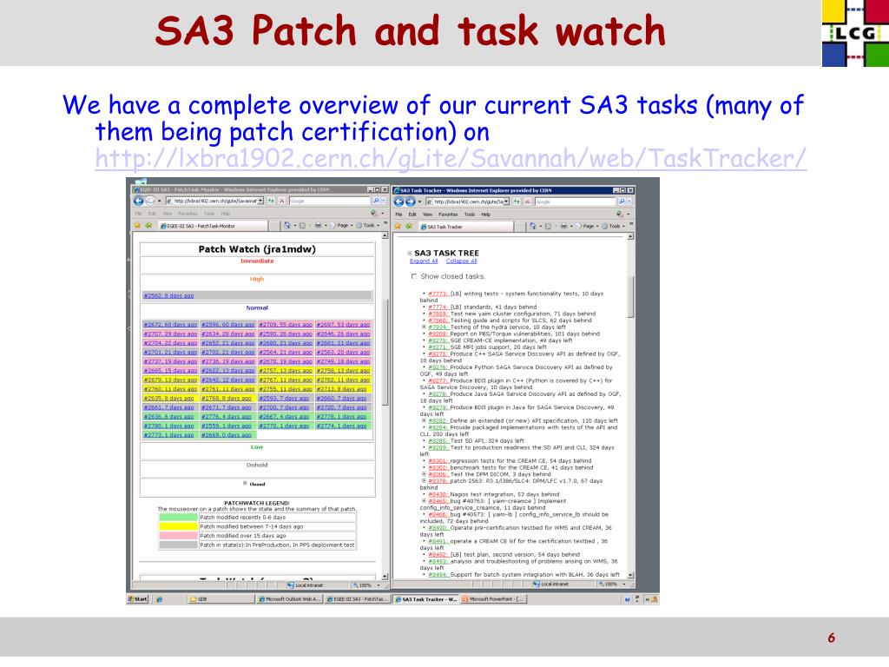
Task: Click the Collapse All link
Action: tap(462, 261)
